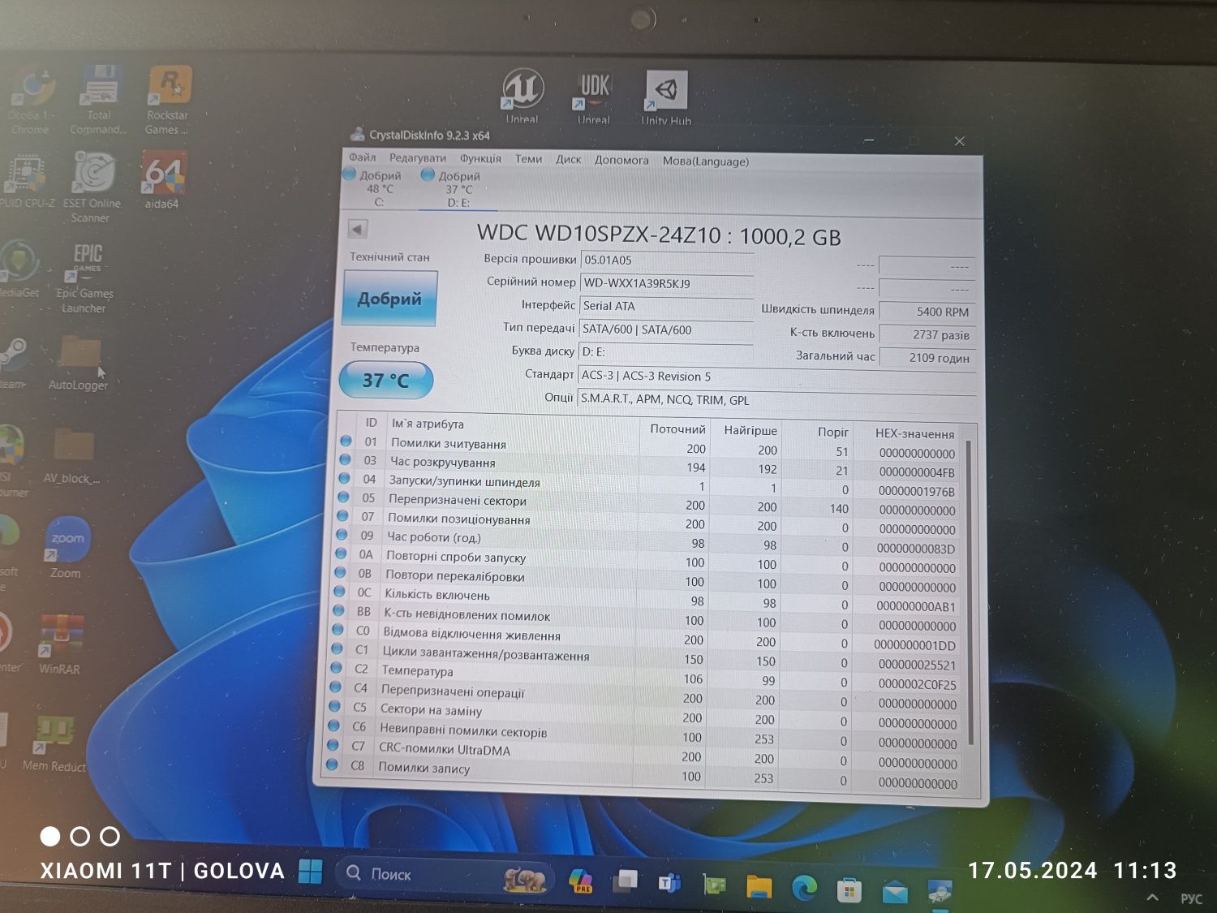The image size is (1217, 913).
Task: Open the Допомога menu
Action: tap(621, 160)
